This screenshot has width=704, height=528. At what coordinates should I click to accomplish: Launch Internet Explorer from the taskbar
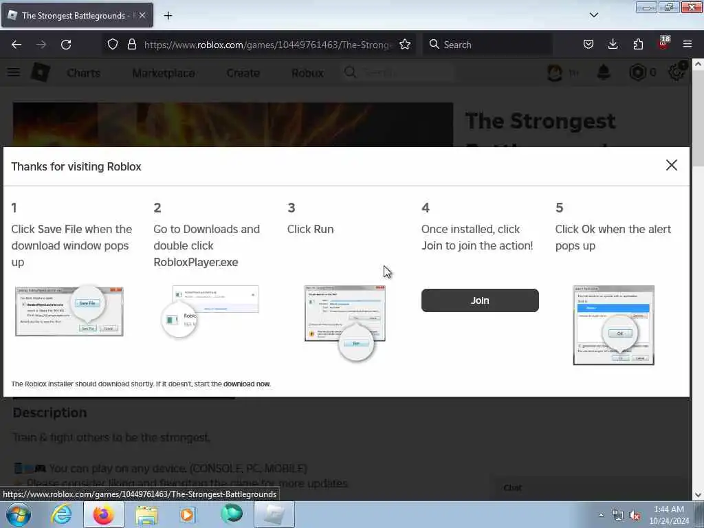[61, 514]
